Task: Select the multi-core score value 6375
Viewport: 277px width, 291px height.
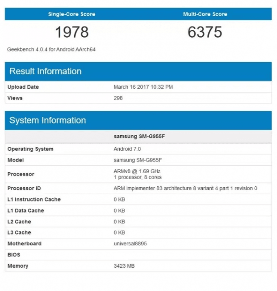Action: 205,32
